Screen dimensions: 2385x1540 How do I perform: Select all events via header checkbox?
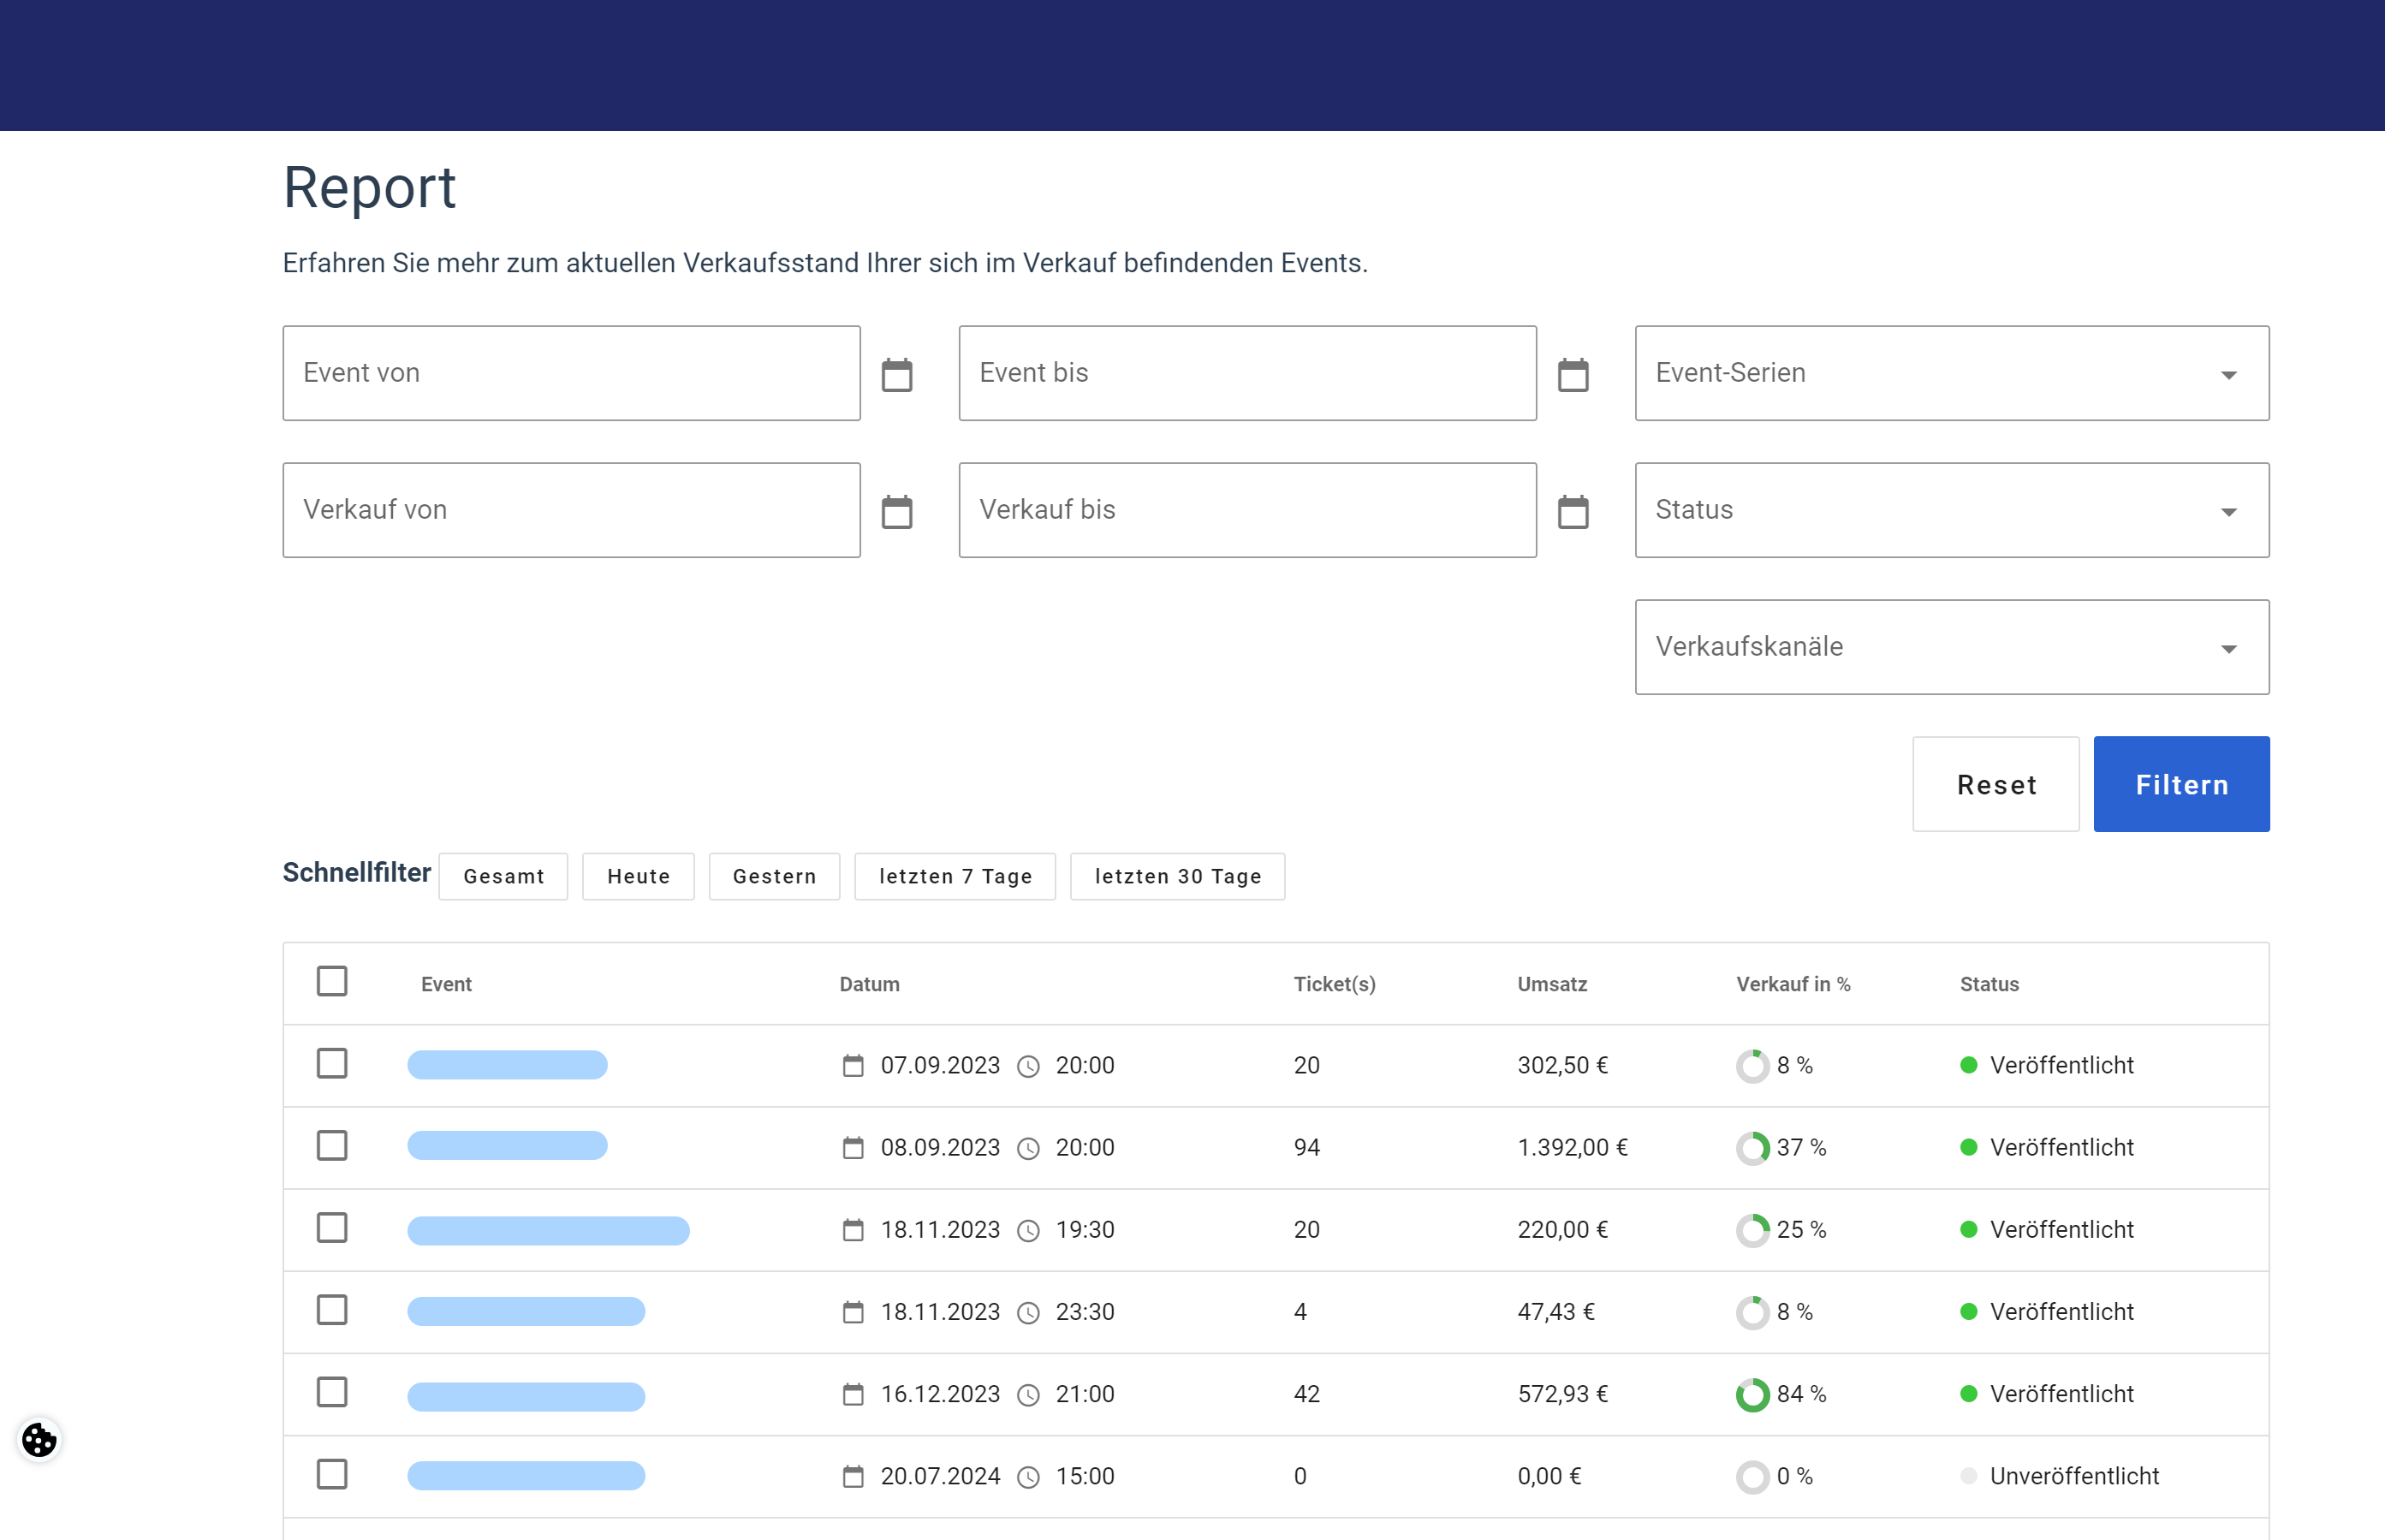332,981
